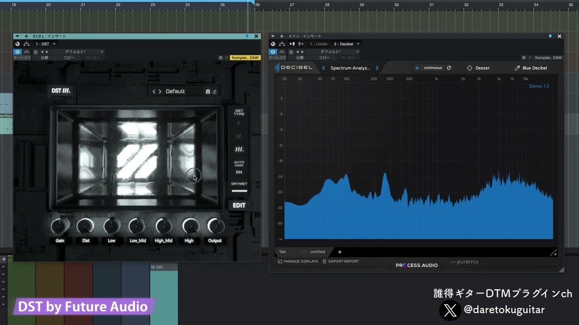Open insert list dropdown arrow beside Decibel tab
579x325 pixels.
(358, 44)
